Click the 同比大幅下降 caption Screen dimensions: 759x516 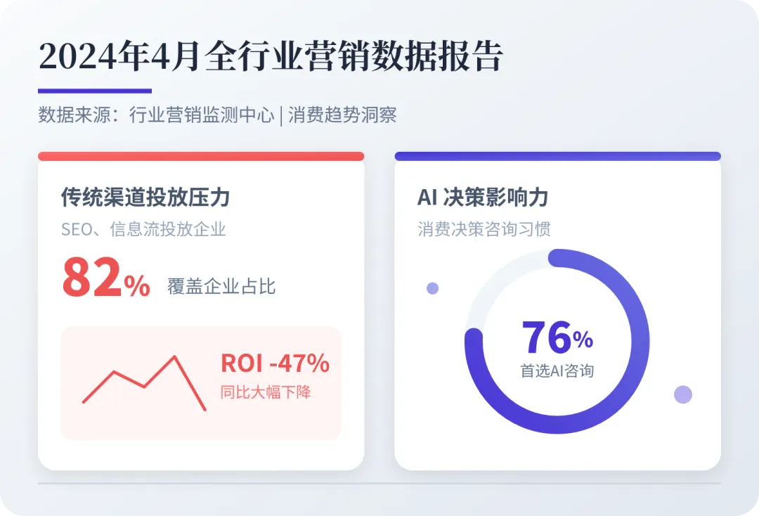coord(266,392)
